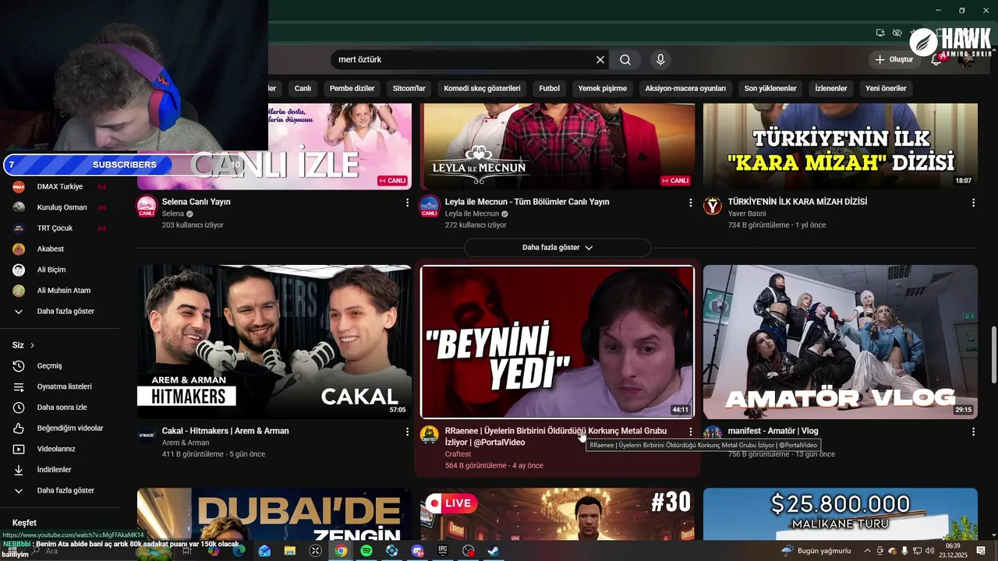The width and height of the screenshot is (998, 561).
Task: Open the notifications bell
Action: [x=936, y=60]
